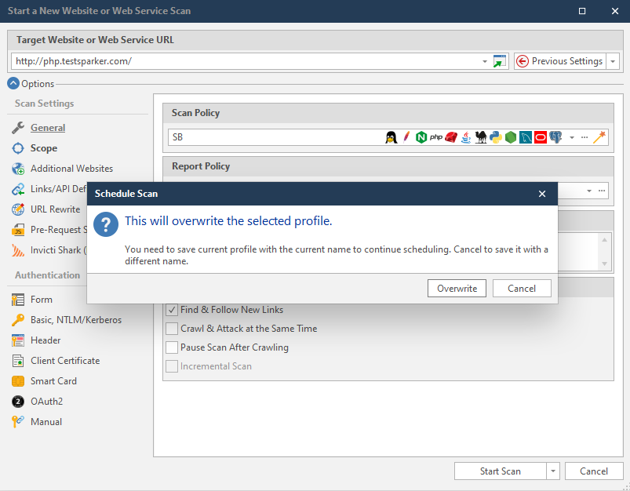The width and height of the screenshot is (630, 491).
Task: Expand the Start Scan split-button arrow
Action: [x=553, y=471]
